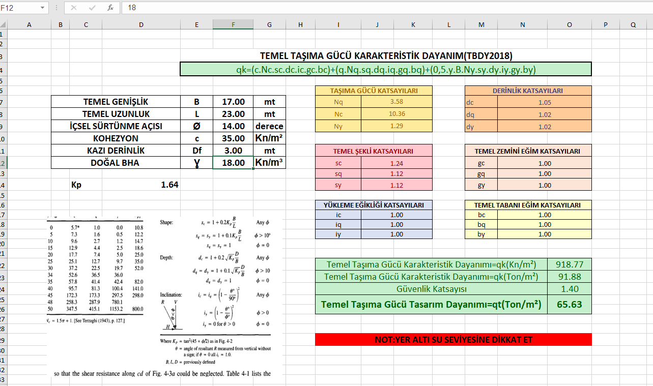The image size is (653, 386).
Task: Select the qk Ton/m² result 91.88
Action: [570, 277]
